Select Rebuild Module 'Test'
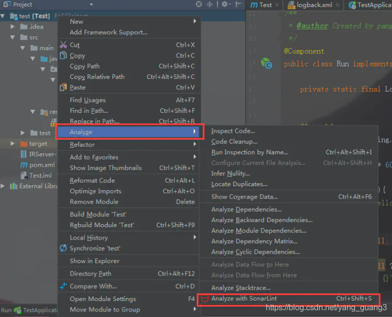The width and height of the screenshot is (392, 317). point(129,225)
